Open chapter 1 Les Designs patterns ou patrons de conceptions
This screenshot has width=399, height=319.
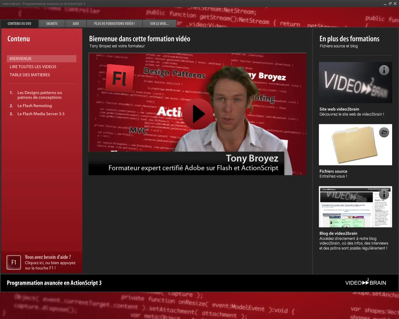pyautogui.click(x=40, y=95)
